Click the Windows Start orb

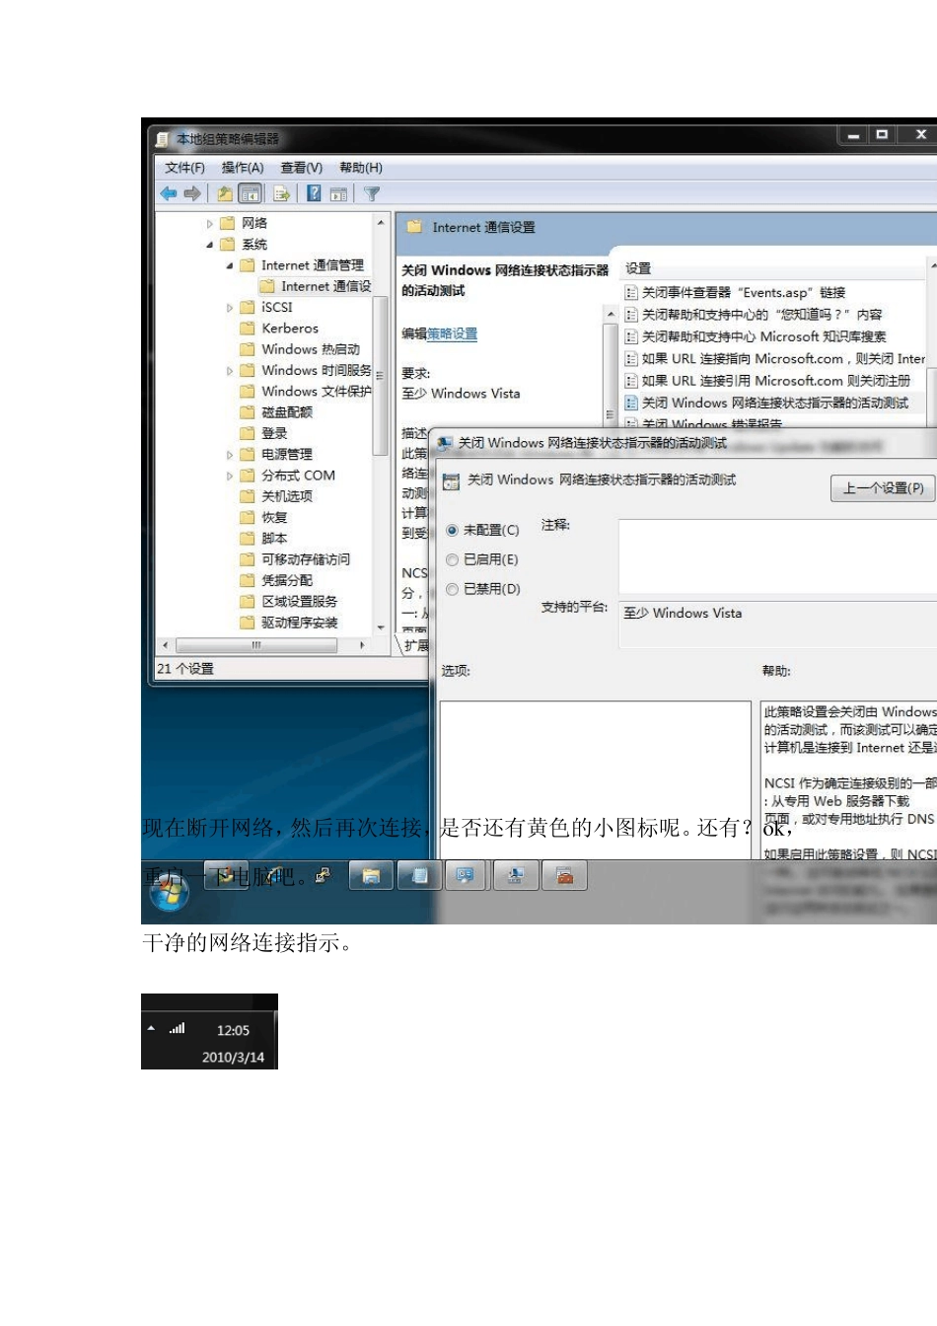coord(170,891)
